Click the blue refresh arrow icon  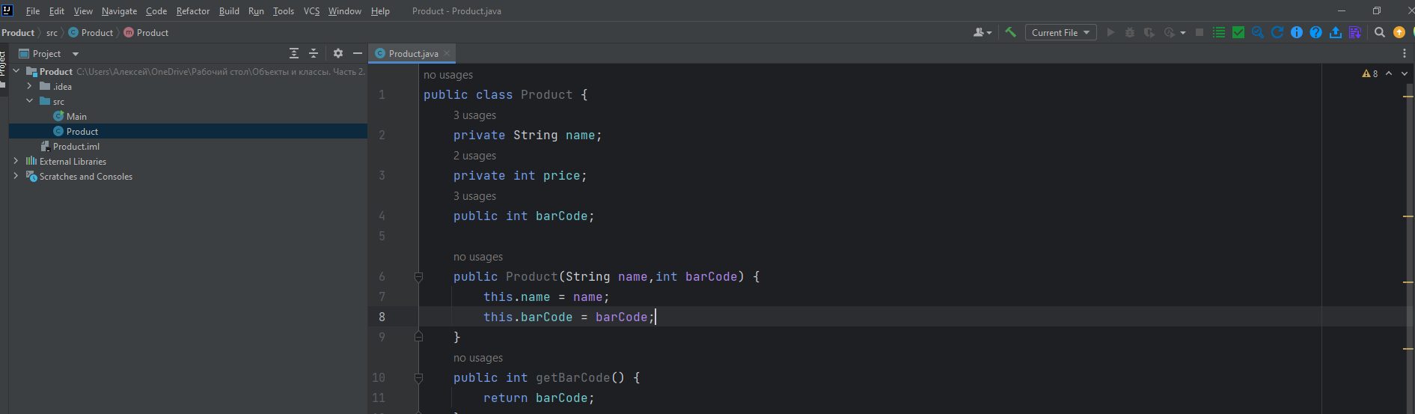pos(1277,32)
